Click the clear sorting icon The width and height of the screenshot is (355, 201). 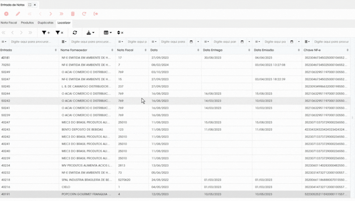120,32
